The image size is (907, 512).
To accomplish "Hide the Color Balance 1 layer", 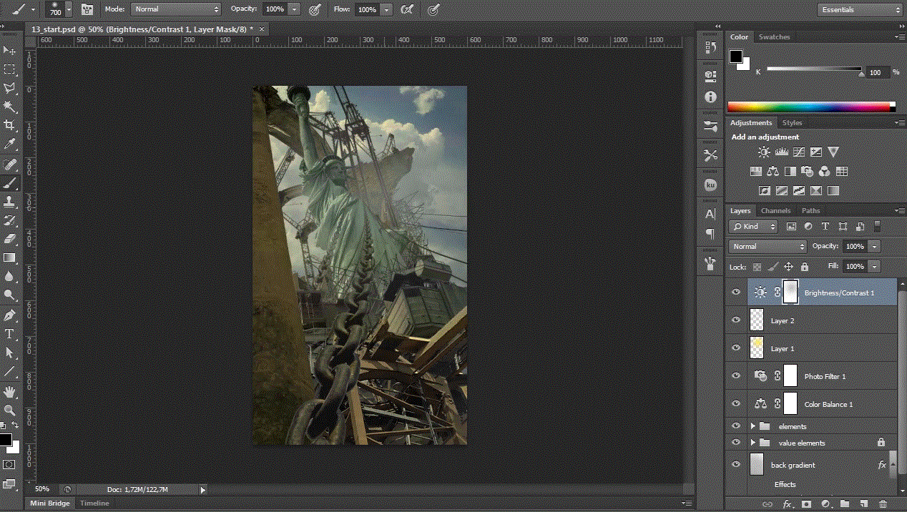I will (736, 404).
